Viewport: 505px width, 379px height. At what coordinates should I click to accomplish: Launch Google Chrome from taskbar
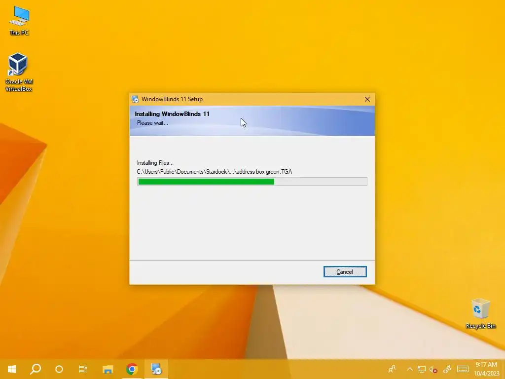[x=132, y=369]
